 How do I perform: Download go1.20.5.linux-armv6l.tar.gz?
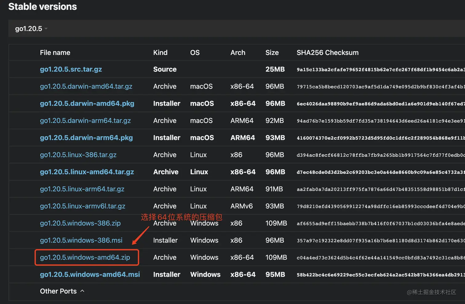83,206
